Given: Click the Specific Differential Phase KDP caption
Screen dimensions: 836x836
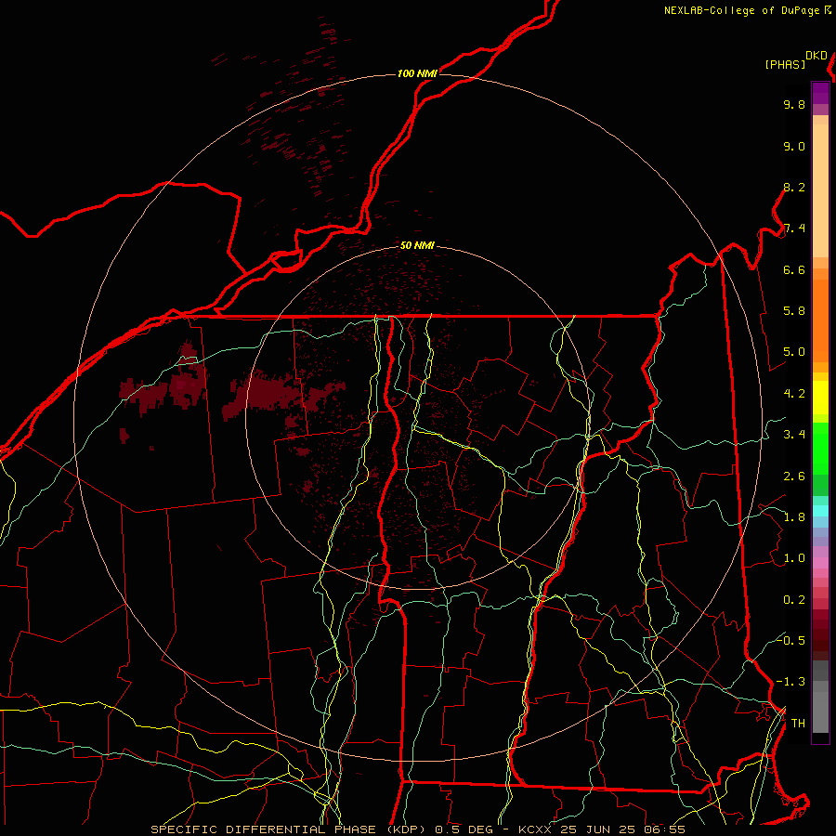Looking at the screenshot, I should (x=418, y=829).
